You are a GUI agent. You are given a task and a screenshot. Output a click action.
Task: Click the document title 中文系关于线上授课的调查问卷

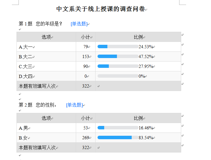(100, 9)
